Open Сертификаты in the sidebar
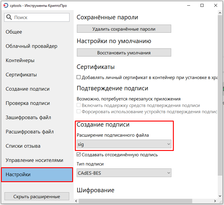This screenshot has width=224, height=205. coord(21,75)
